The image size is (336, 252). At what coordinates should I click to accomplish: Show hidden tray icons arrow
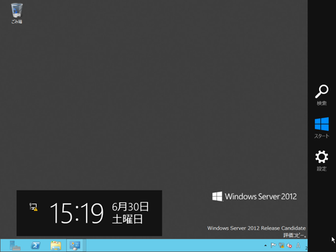pyautogui.click(x=266, y=246)
